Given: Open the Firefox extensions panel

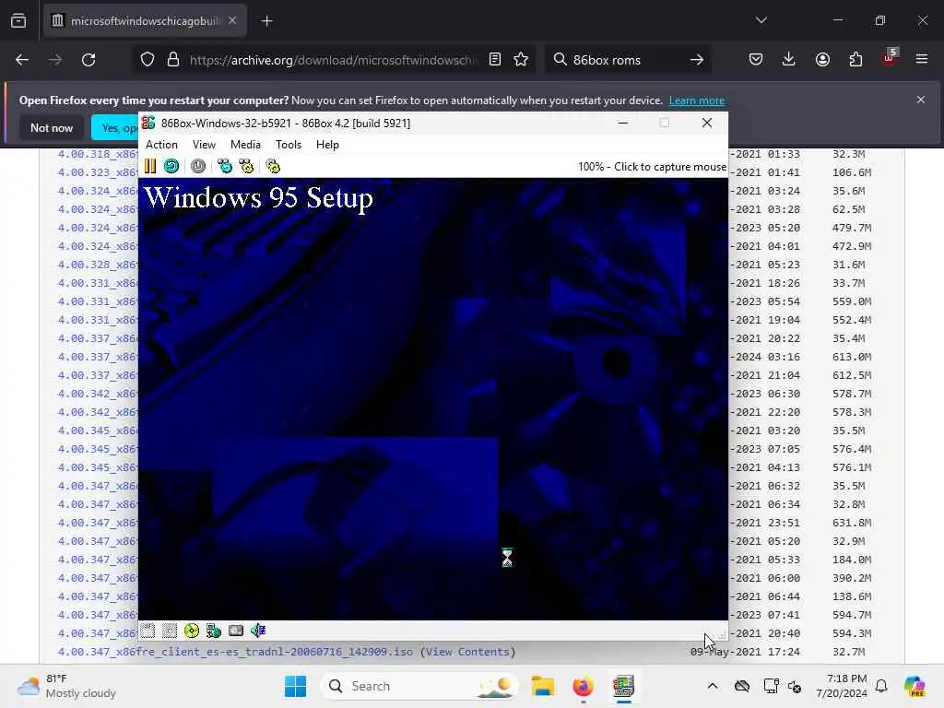Looking at the screenshot, I should click(x=855, y=59).
